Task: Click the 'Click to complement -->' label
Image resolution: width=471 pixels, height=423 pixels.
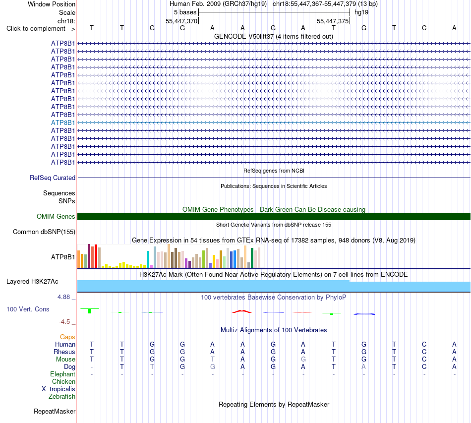Action: (41, 29)
